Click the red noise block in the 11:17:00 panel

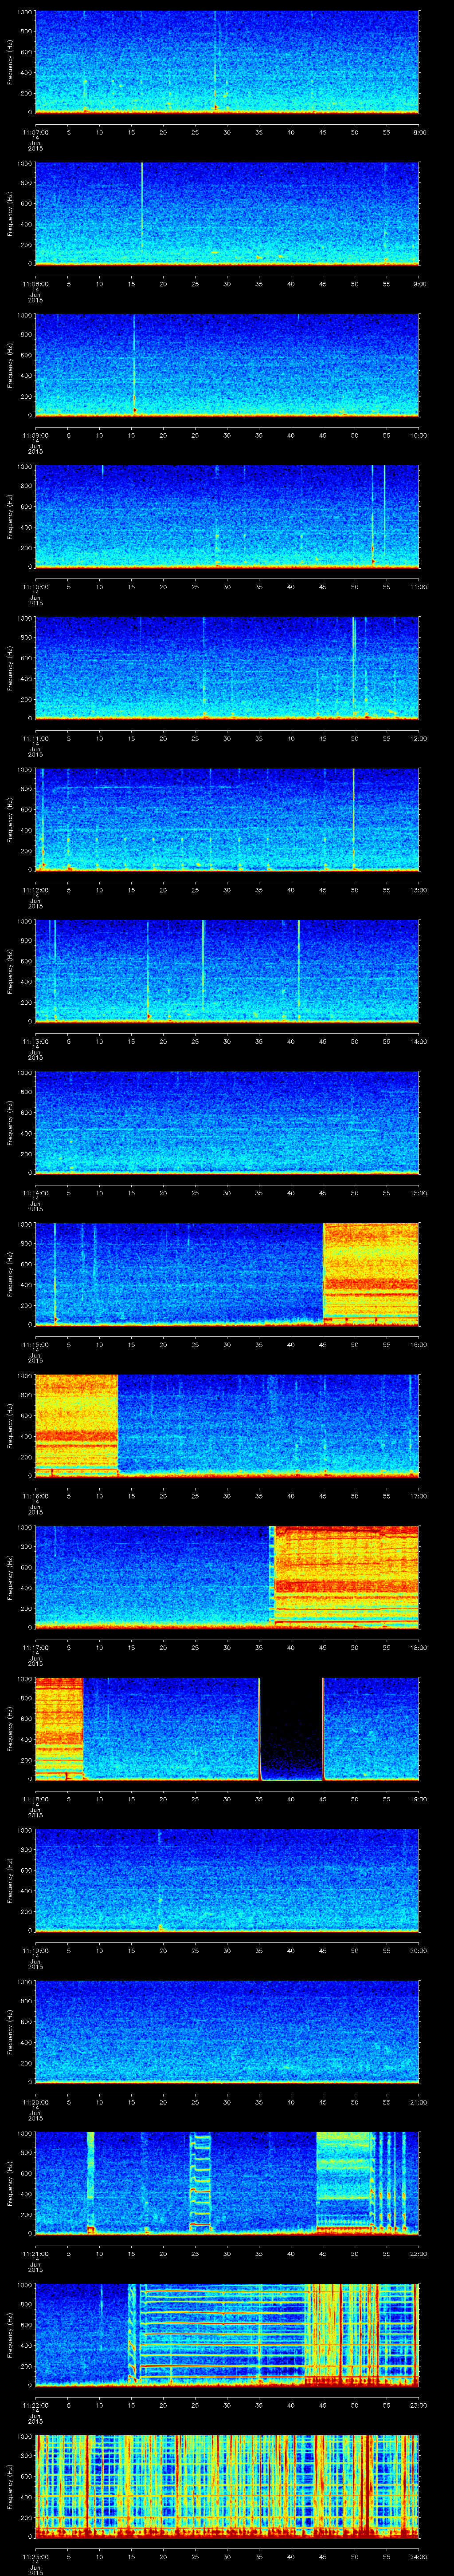(346, 1577)
